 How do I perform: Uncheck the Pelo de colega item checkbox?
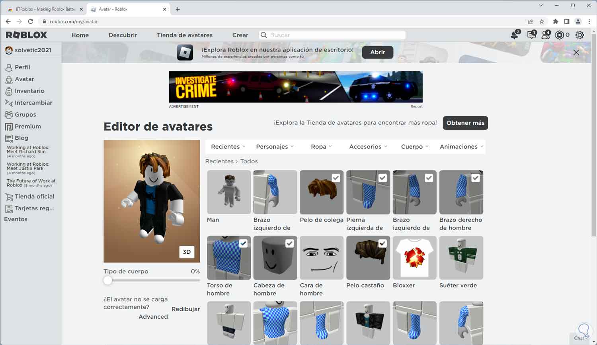coord(336,178)
